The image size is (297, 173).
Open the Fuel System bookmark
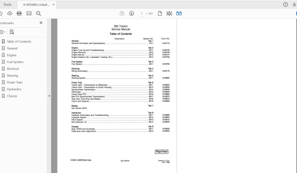[x=15, y=62]
